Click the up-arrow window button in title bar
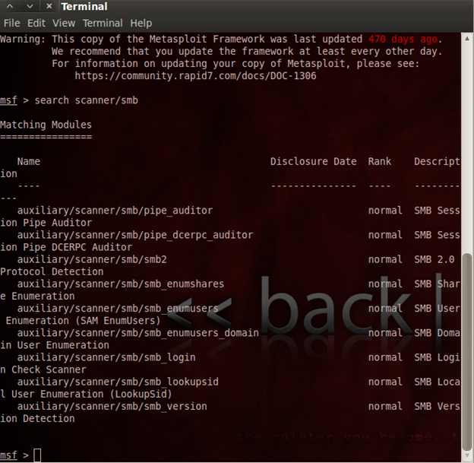474x463 pixels. [10, 7]
